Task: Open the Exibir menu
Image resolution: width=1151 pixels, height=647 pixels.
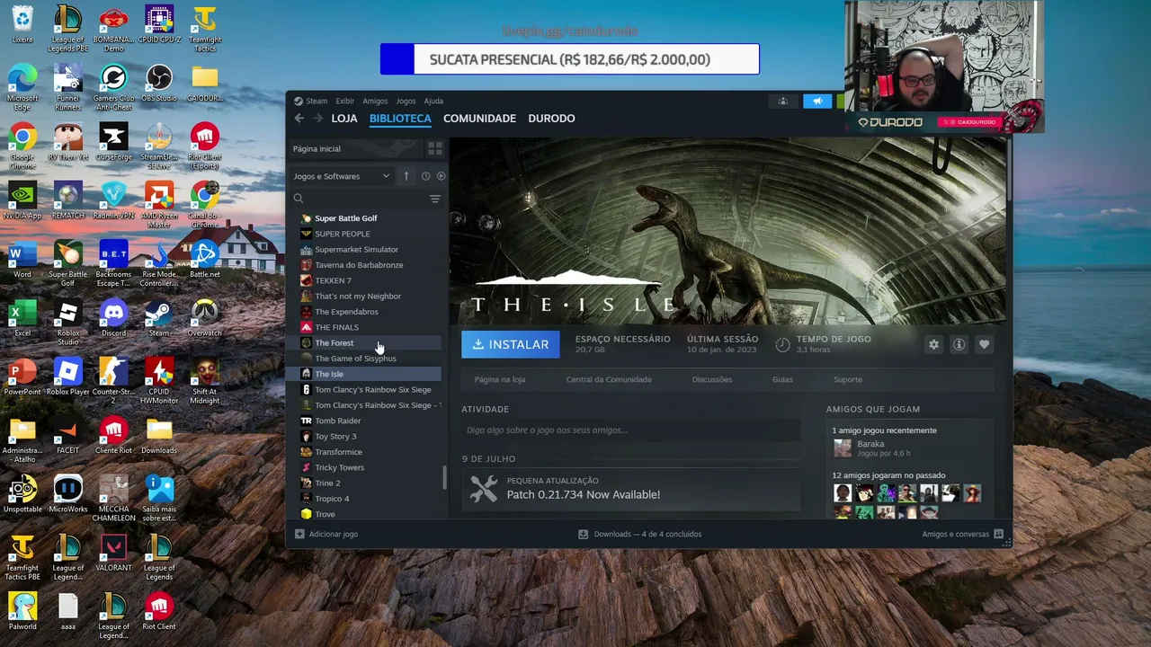Action: coord(345,101)
